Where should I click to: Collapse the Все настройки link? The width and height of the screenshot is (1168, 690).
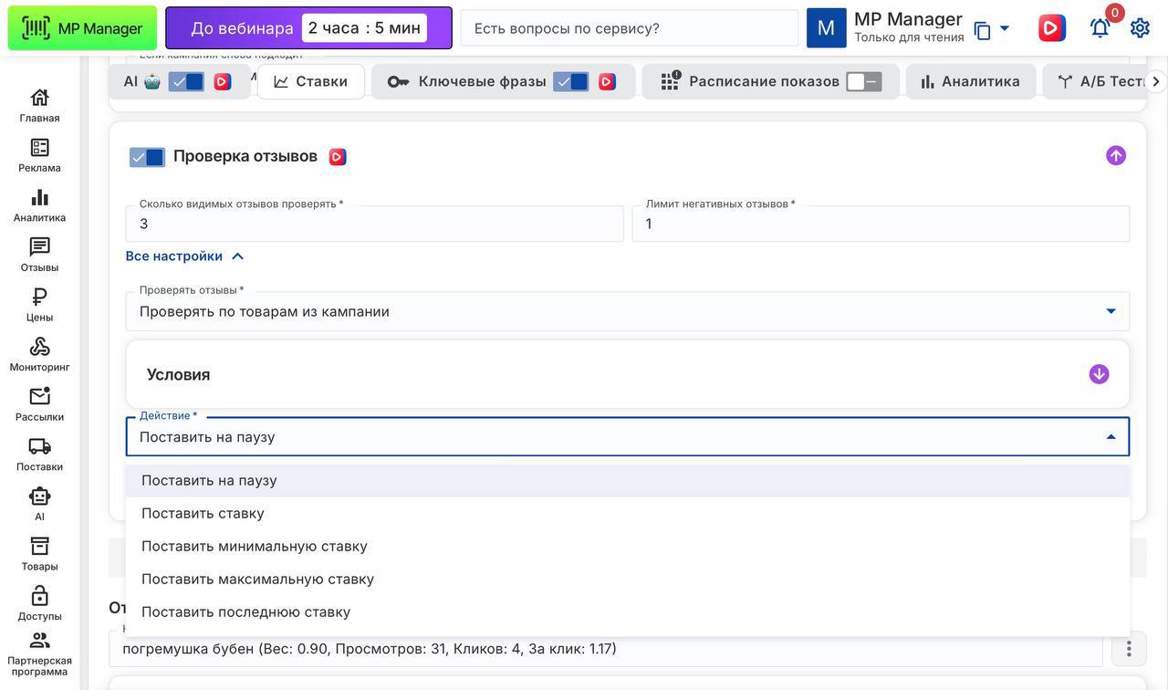point(185,256)
